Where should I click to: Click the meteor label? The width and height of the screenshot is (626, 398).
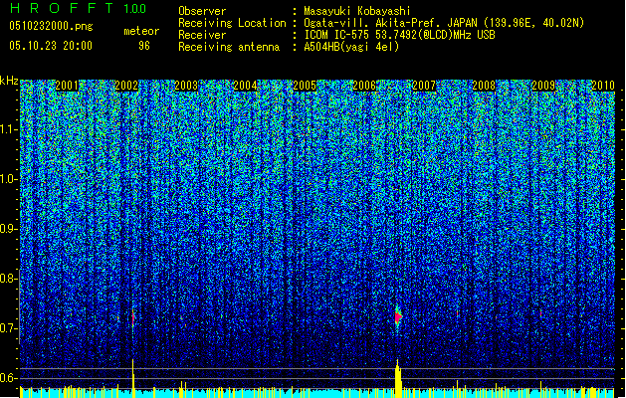(141, 31)
